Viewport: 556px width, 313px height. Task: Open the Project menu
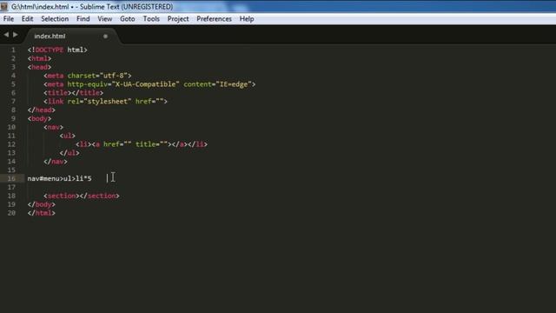coord(178,19)
